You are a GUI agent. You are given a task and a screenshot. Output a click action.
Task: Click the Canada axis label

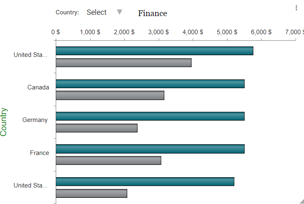[38, 87]
